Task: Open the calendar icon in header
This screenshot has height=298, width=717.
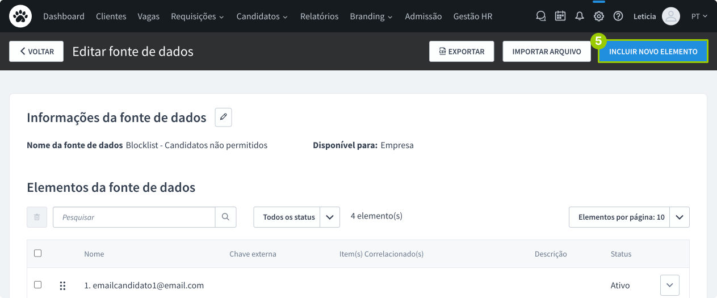Action: [x=560, y=16]
